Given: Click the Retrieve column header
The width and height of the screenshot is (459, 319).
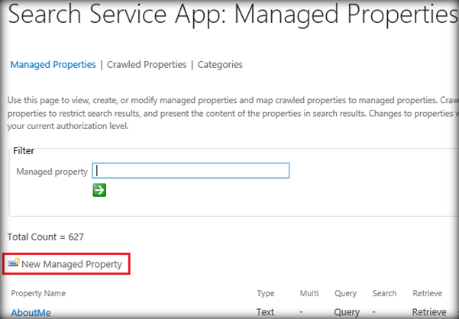Looking at the screenshot, I should click(x=427, y=293).
